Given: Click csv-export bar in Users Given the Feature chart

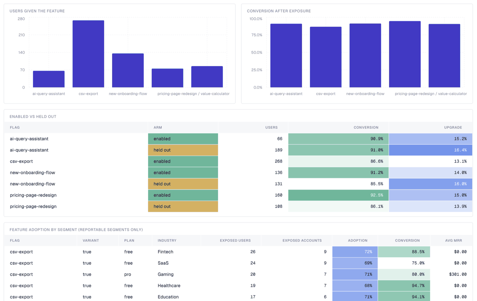Looking at the screenshot, I should (88, 54).
